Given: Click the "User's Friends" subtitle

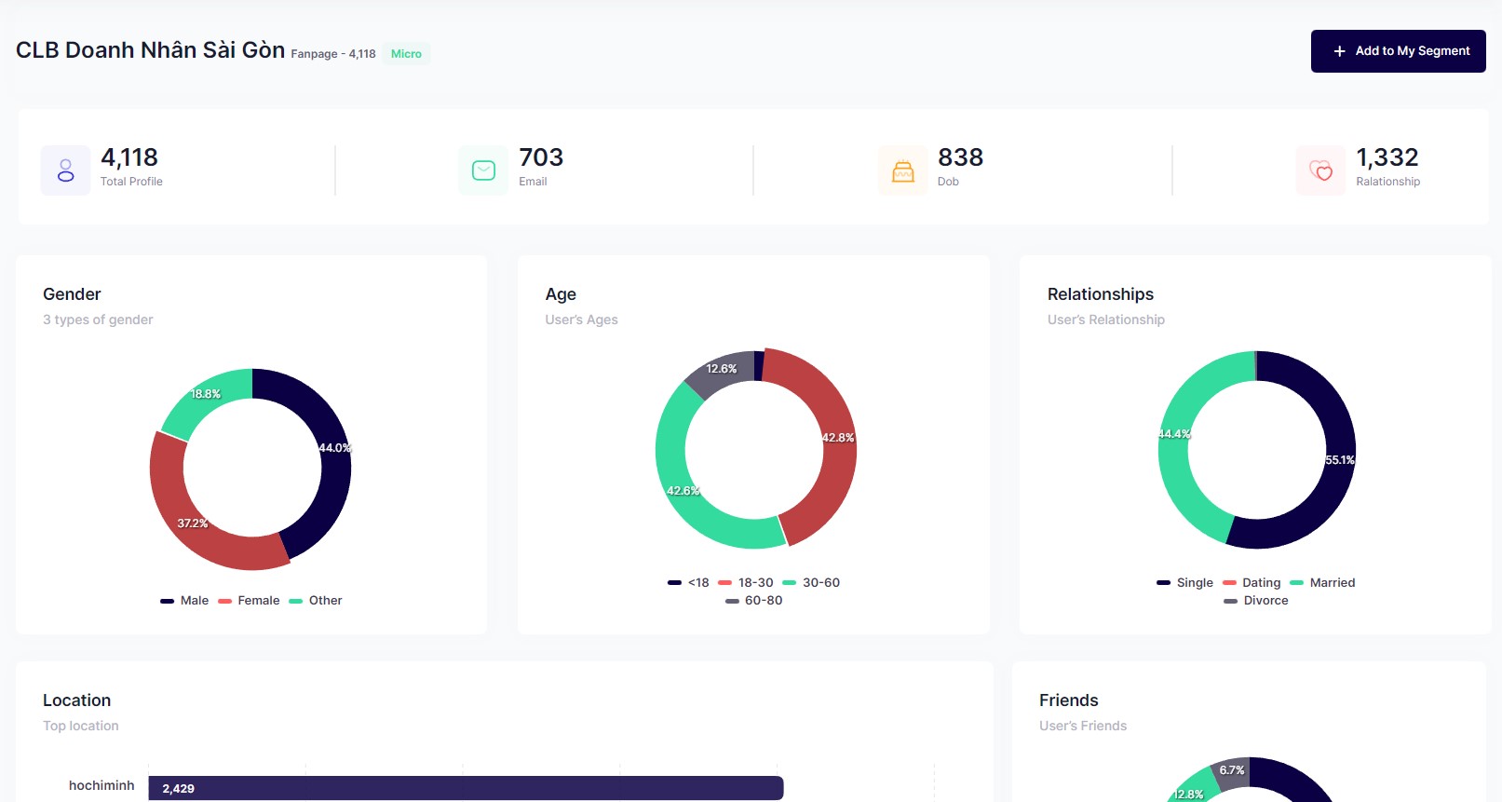Looking at the screenshot, I should click(x=1083, y=726).
